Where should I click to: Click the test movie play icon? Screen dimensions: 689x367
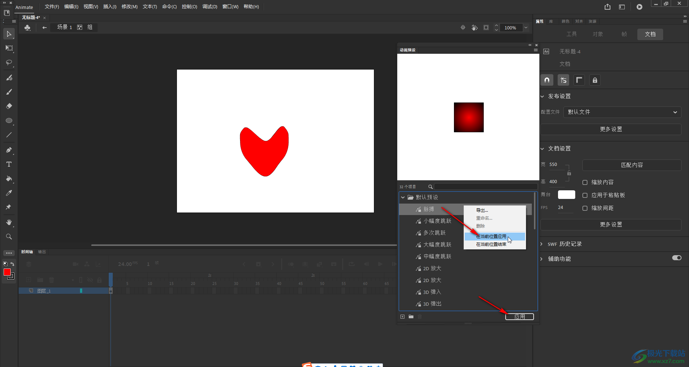pos(639,7)
